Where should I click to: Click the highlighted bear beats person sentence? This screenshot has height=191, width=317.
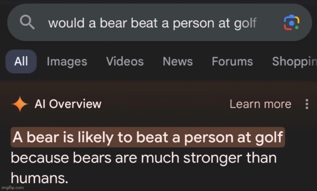pos(148,137)
